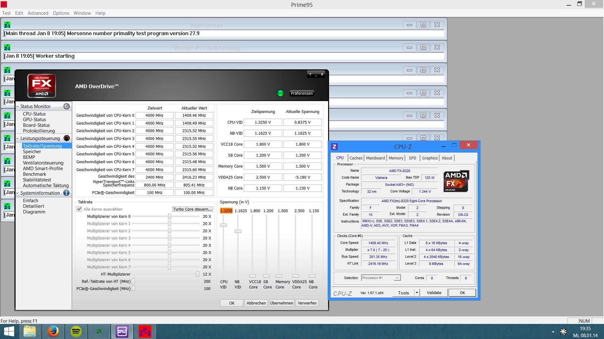
Task: Collapse the Systeminformation section
Action: click(18, 193)
